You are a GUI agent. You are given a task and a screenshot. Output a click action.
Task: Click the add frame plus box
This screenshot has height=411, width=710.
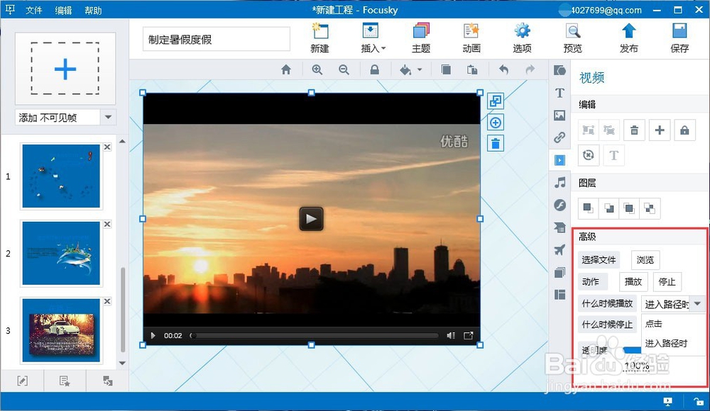(65, 69)
